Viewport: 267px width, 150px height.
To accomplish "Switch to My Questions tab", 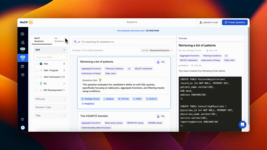I will coord(59,40).
